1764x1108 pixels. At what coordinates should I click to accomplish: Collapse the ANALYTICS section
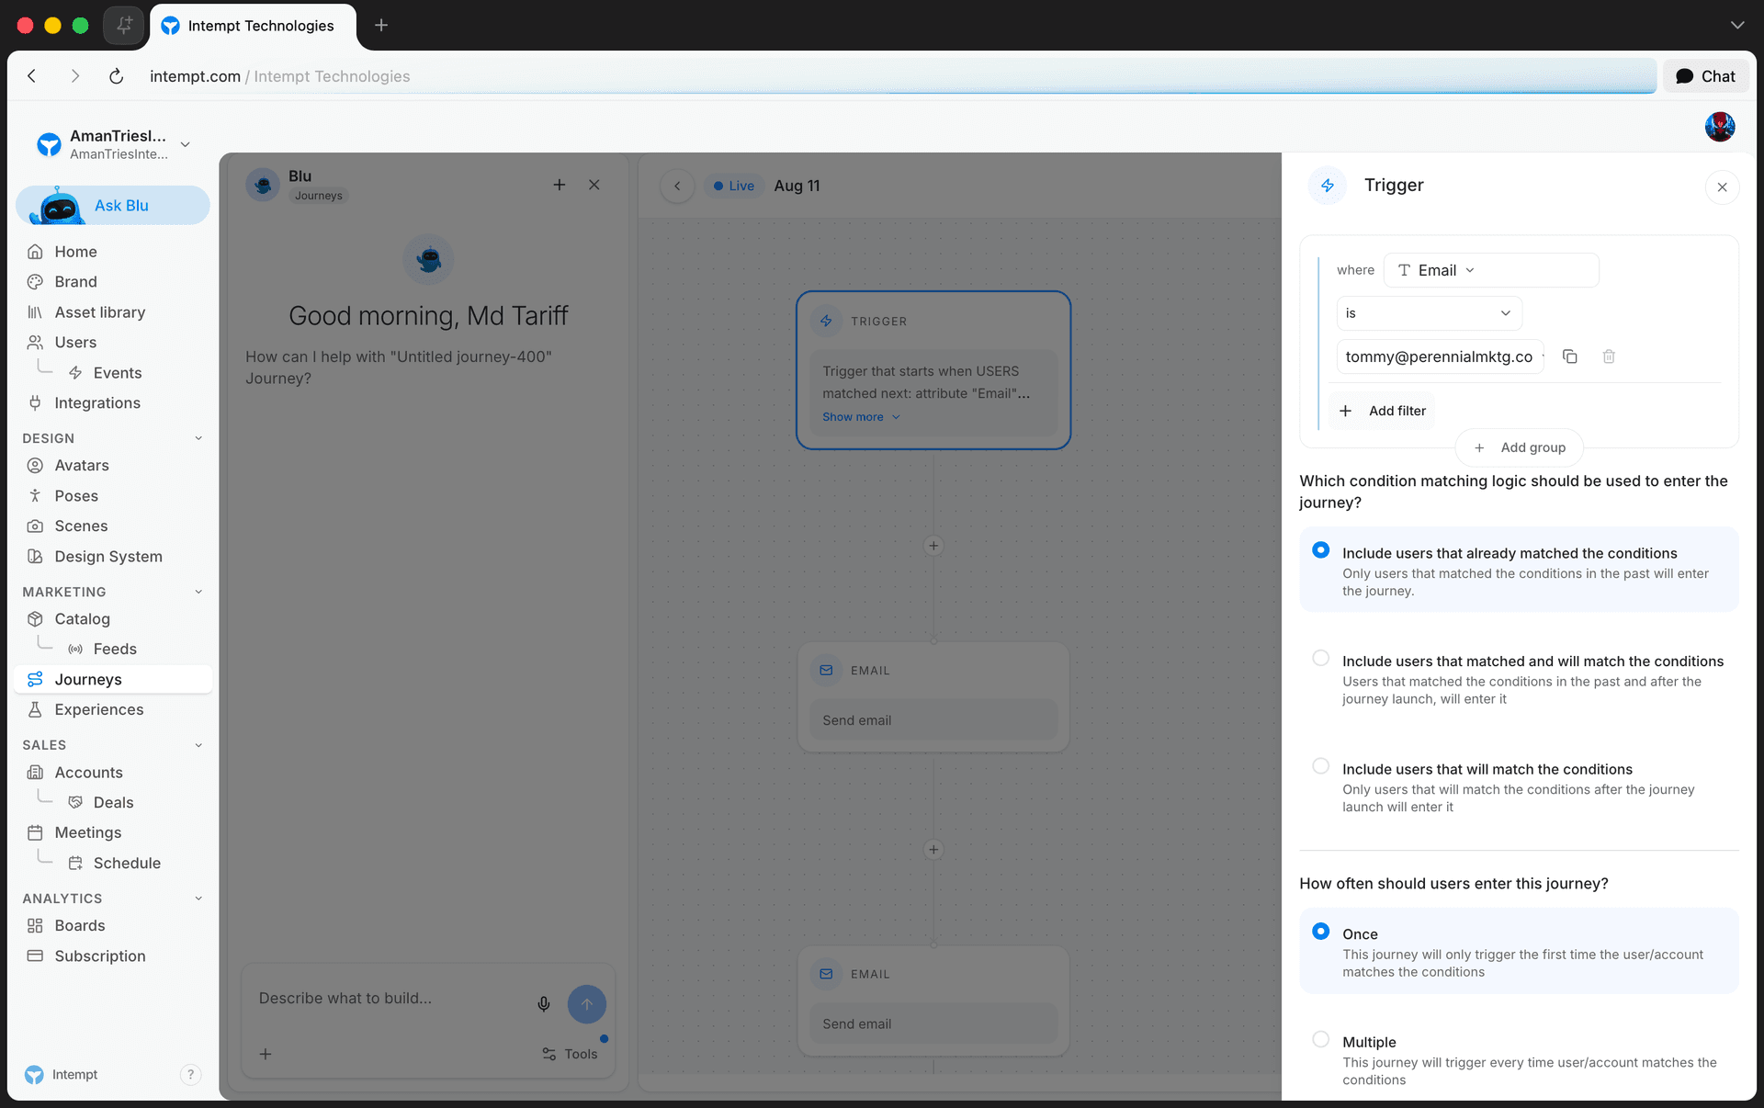pos(198,899)
